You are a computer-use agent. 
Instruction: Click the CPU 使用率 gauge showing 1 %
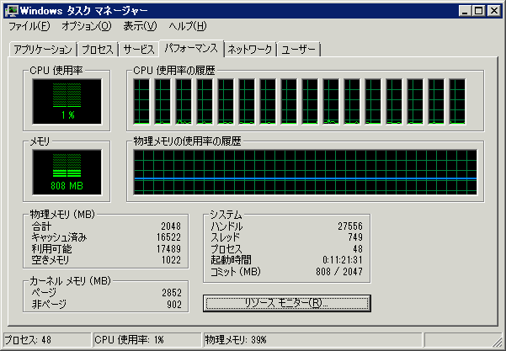tap(67, 101)
